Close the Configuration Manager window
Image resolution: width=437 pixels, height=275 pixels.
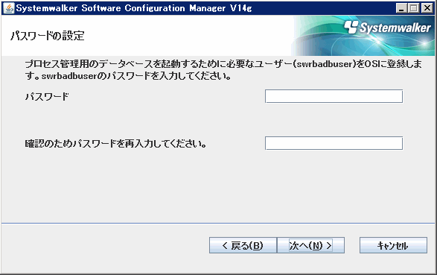427,8
